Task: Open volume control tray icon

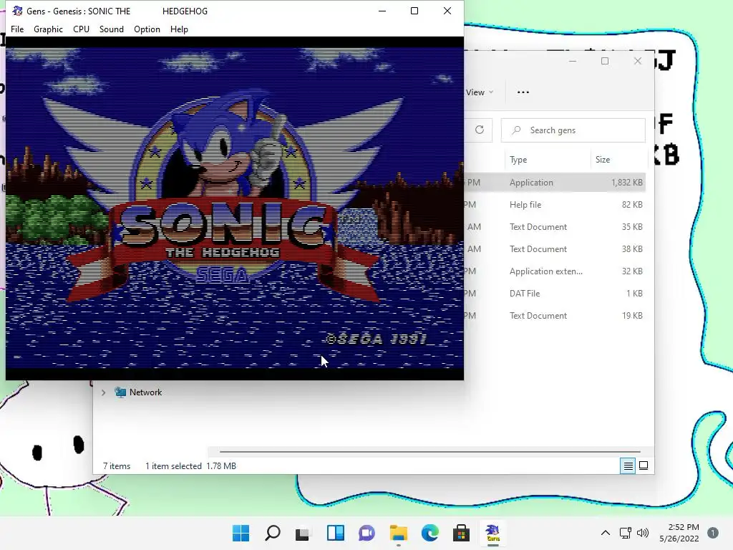Action: pos(644,533)
